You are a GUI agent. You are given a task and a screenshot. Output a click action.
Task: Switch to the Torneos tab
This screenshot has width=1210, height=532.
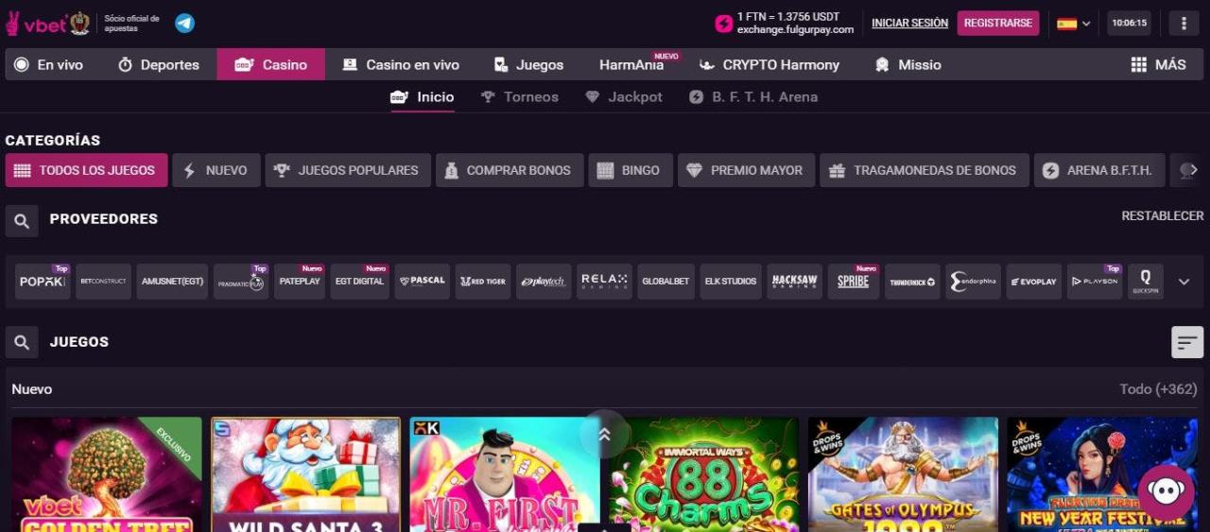point(520,97)
